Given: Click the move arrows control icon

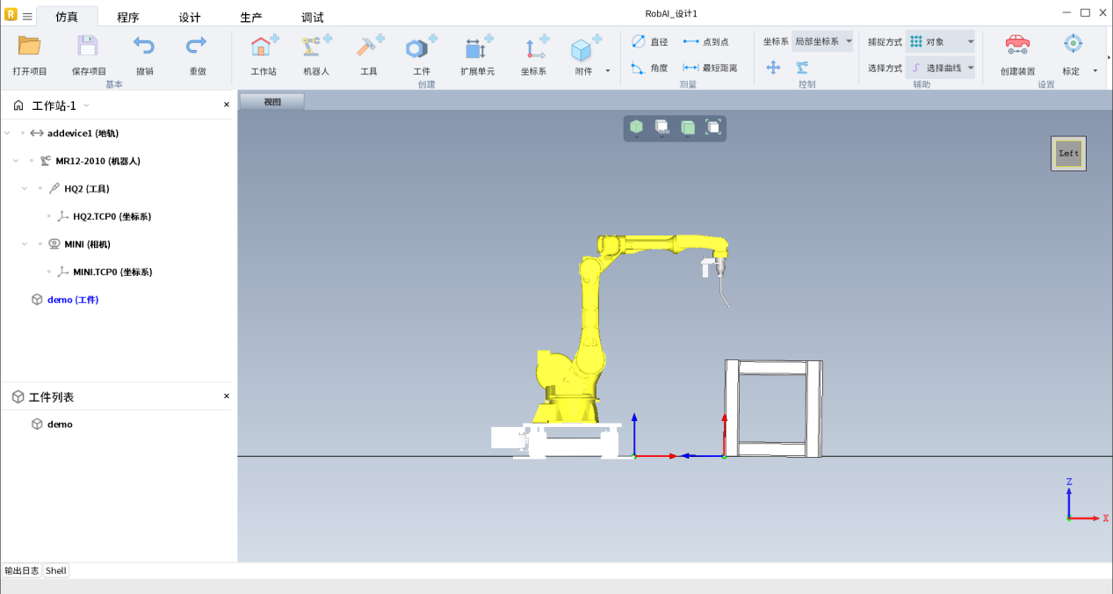Looking at the screenshot, I should tap(773, 68).
